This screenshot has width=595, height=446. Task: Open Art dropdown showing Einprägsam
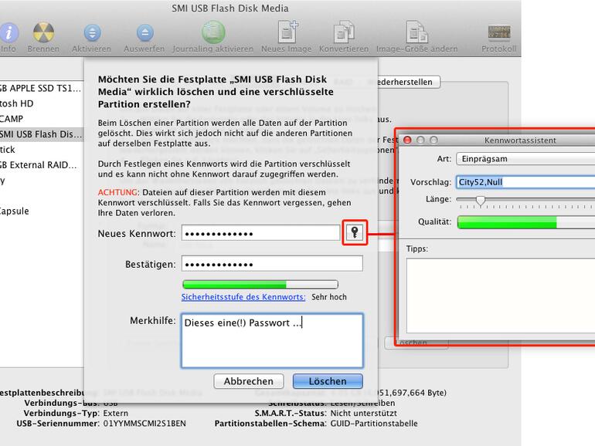(526, 159)
